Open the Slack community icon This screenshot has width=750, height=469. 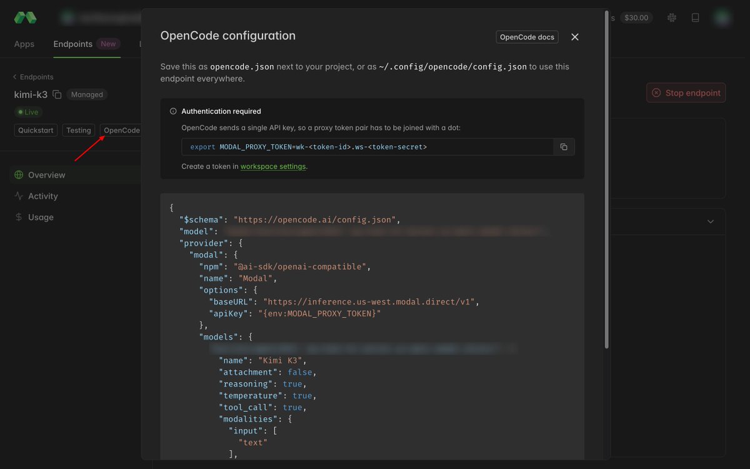[x=672, y=17]
